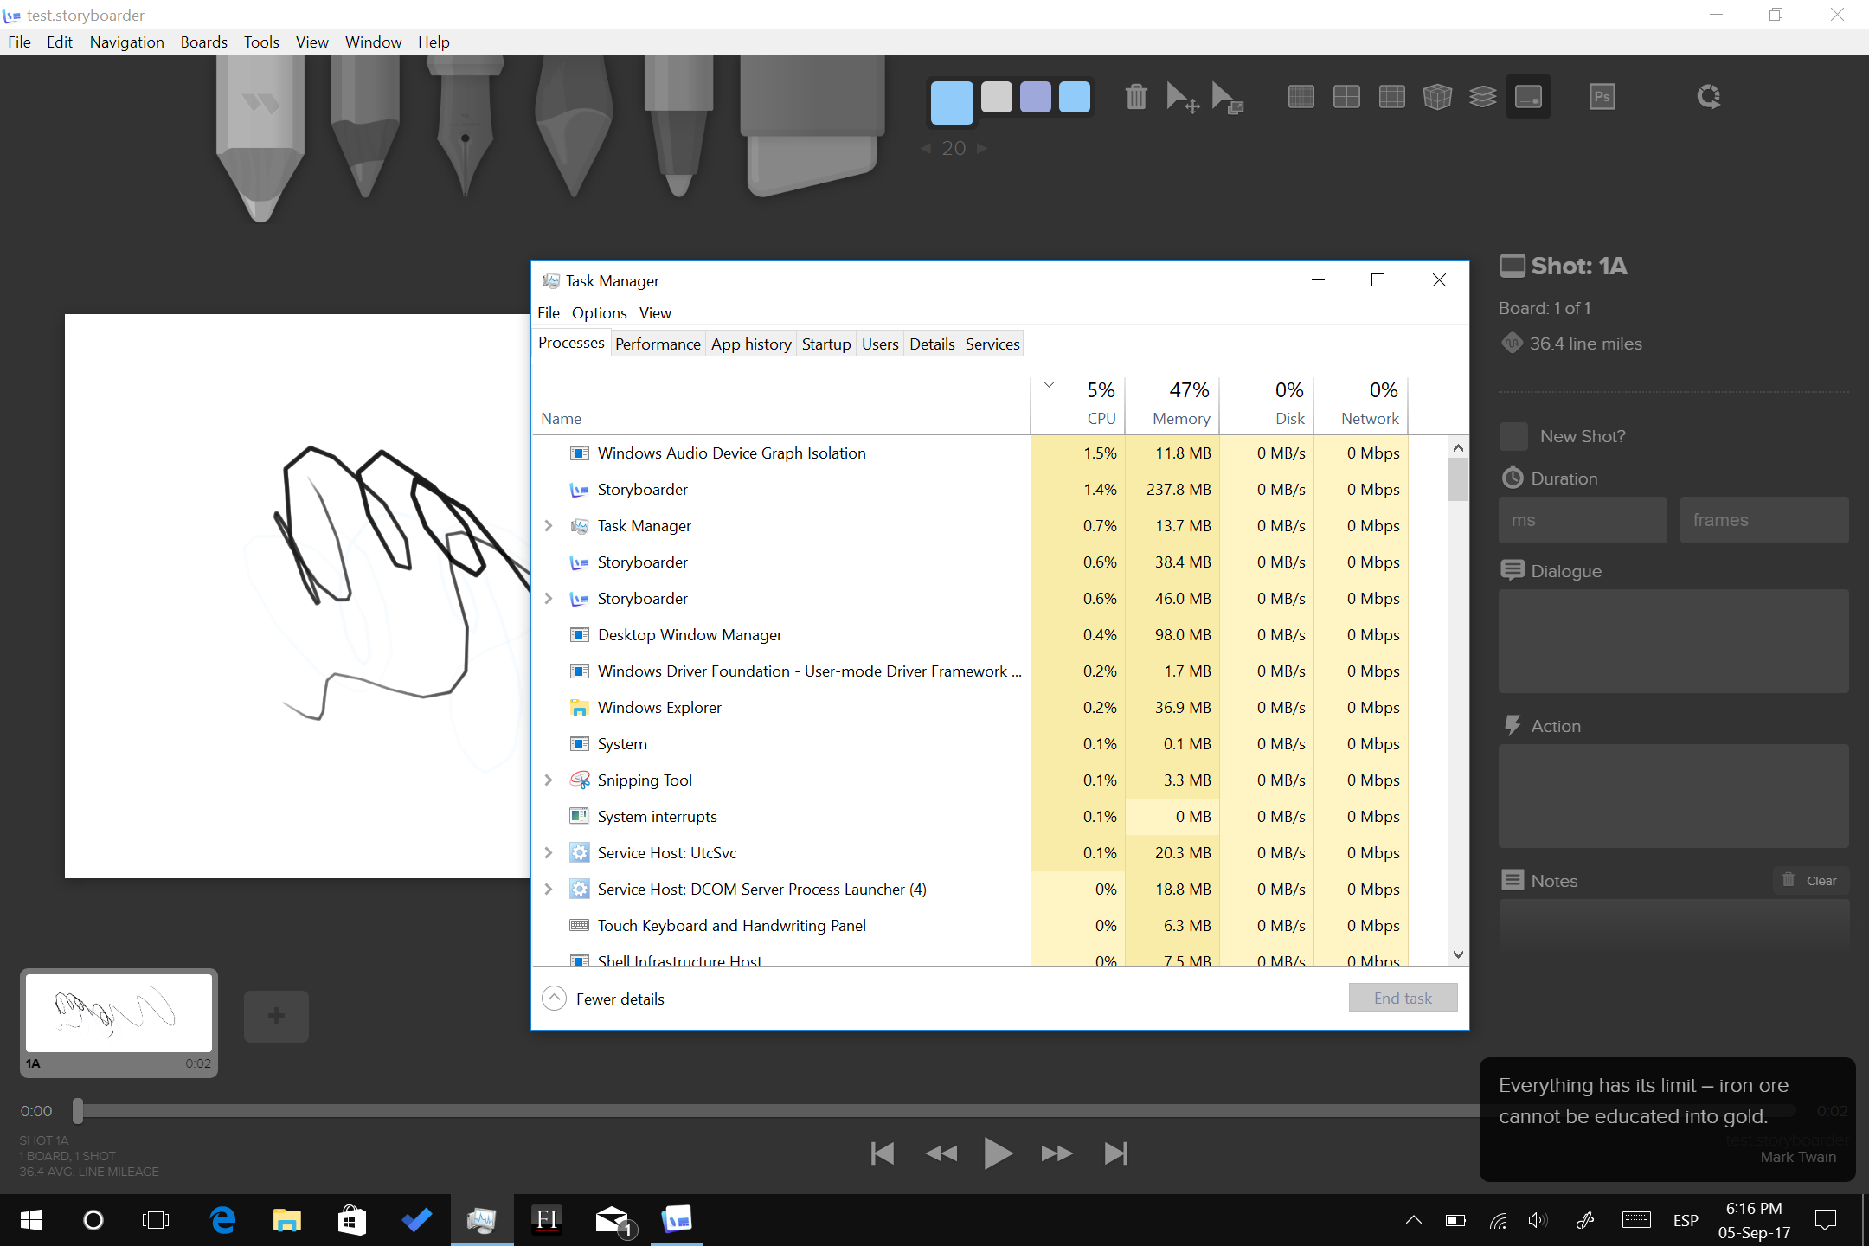Viewport: 1869px width, 1246px height.
Task: Play the storyboard sequence
Action: (x=998, y=1153)
